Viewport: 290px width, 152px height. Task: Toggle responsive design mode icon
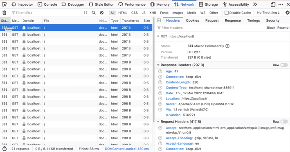pos(273,5)
